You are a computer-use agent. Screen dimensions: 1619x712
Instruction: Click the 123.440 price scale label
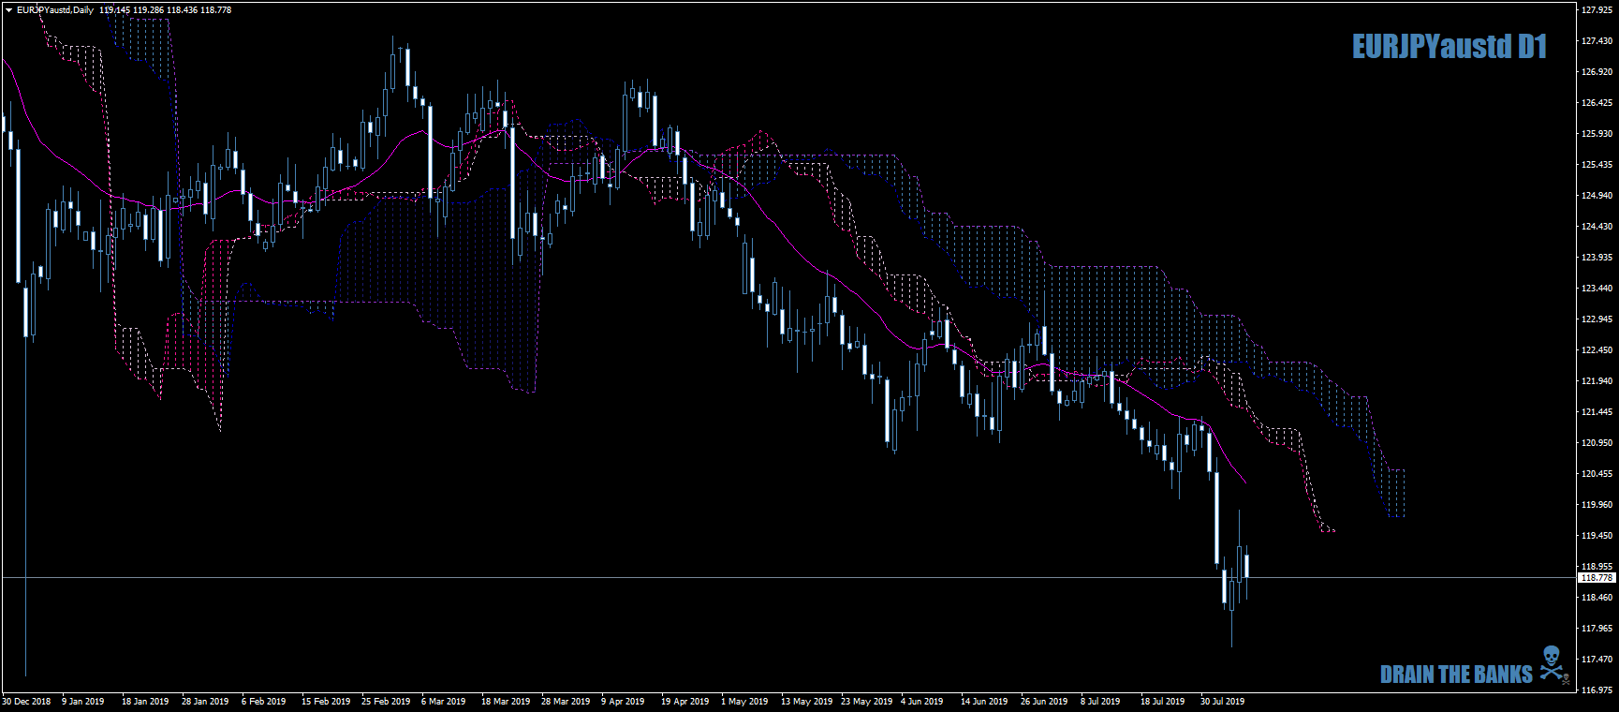(1597, 289)
